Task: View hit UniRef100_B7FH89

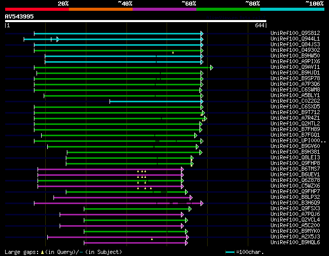Action: (x=295, y=129)
